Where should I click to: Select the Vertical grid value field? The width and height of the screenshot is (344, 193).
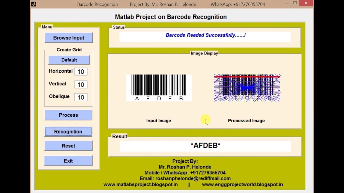pos(81,85)
